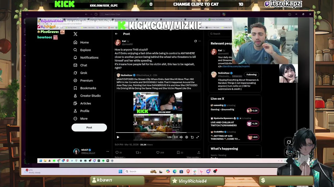Click back arrow in Kick Clipz window

click(x=86, y=14)
